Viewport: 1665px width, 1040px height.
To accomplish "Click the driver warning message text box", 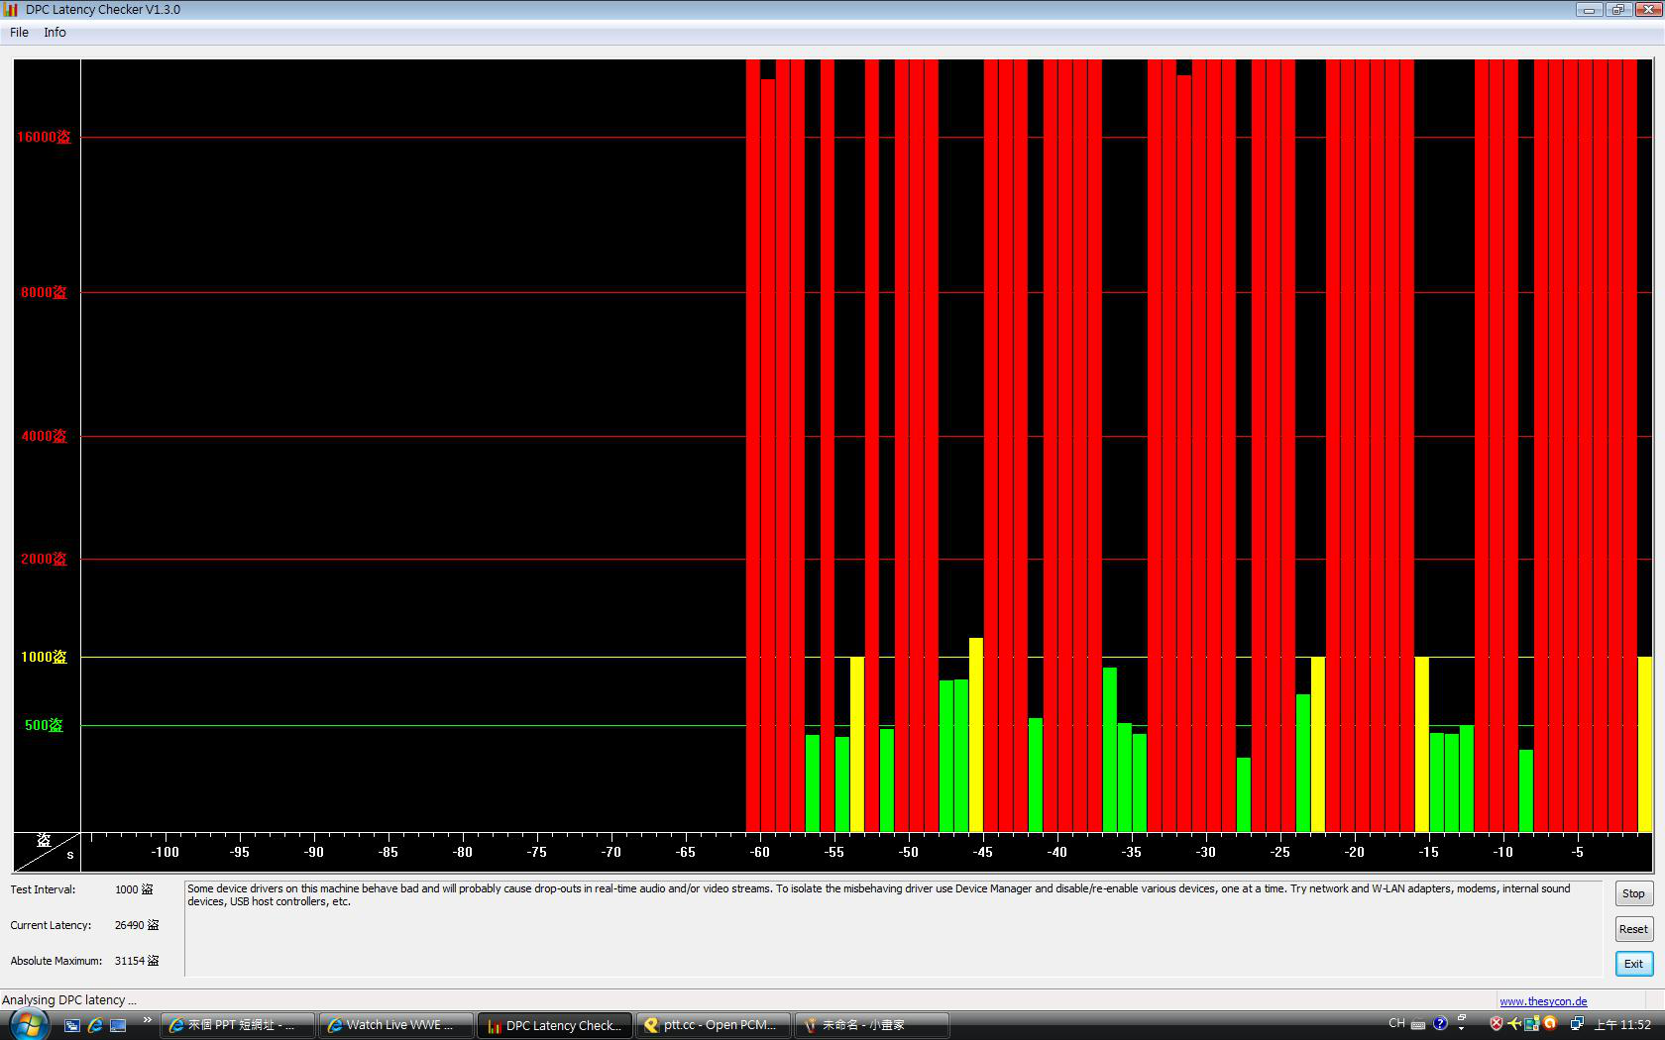I will (893, 929).
